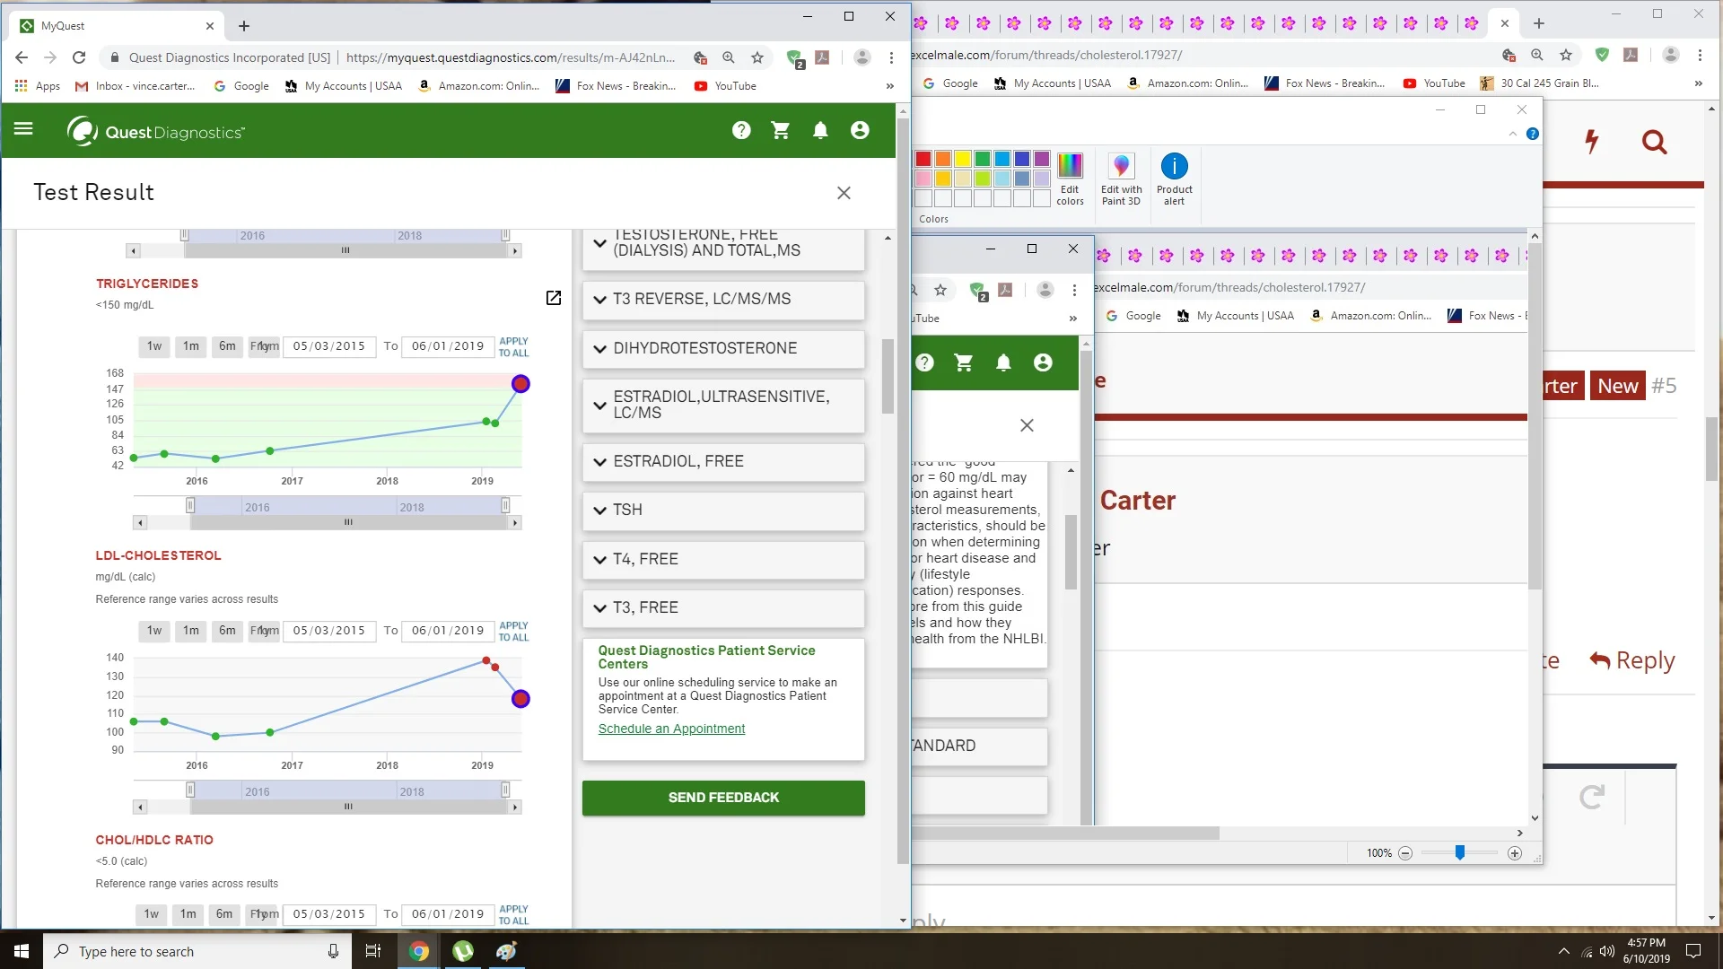Click the New badge on forum post #5

1618,386
